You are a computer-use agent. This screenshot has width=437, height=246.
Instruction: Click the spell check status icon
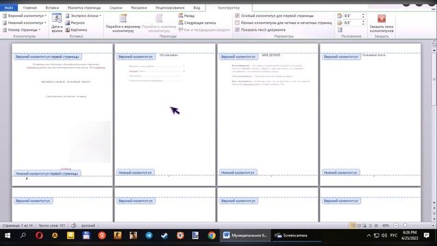[x=74, y=225]
